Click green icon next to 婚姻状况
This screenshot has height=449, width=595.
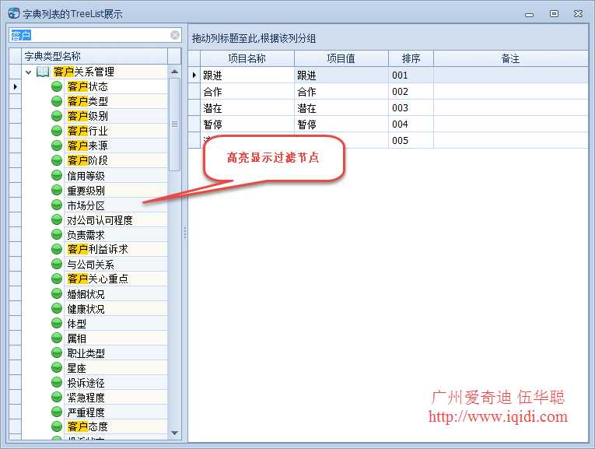coord(57,294)
